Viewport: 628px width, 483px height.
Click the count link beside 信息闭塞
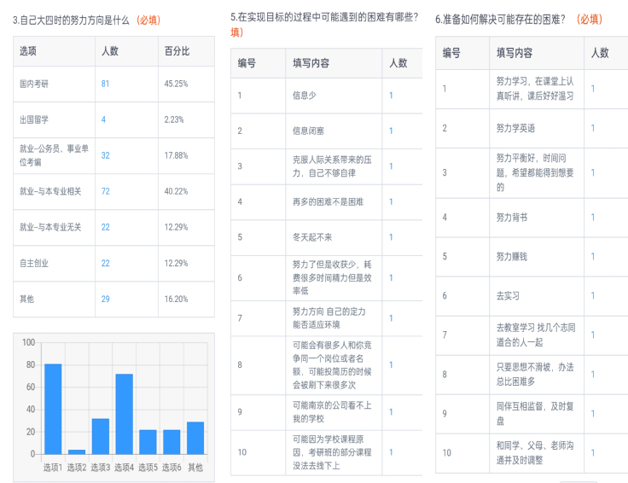[x=392, y=131]
